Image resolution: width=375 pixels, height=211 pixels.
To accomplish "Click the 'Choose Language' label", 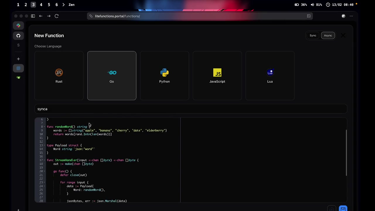I will point(48,46).
